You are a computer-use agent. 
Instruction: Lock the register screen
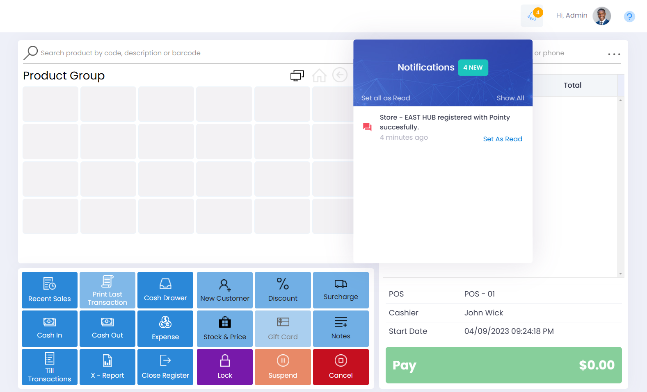[x=225, y=367]
